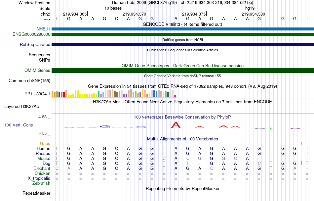Open the dark green OMIM Genes bar
Viewport: 314px width, 201px height.
(183, 71)
